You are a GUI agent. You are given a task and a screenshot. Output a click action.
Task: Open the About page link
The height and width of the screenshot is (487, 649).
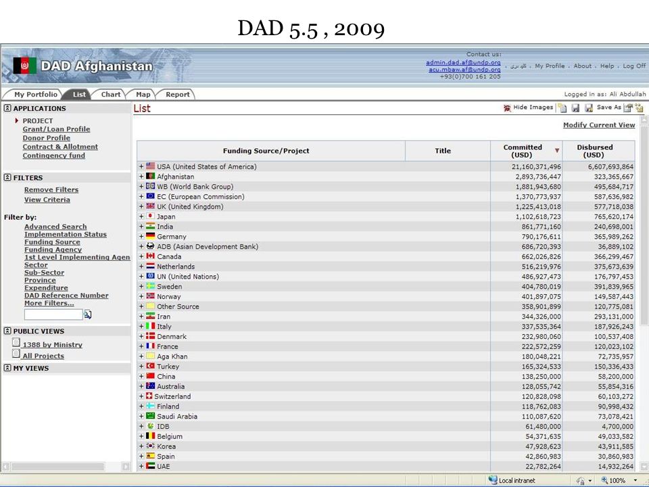point(582,66)
